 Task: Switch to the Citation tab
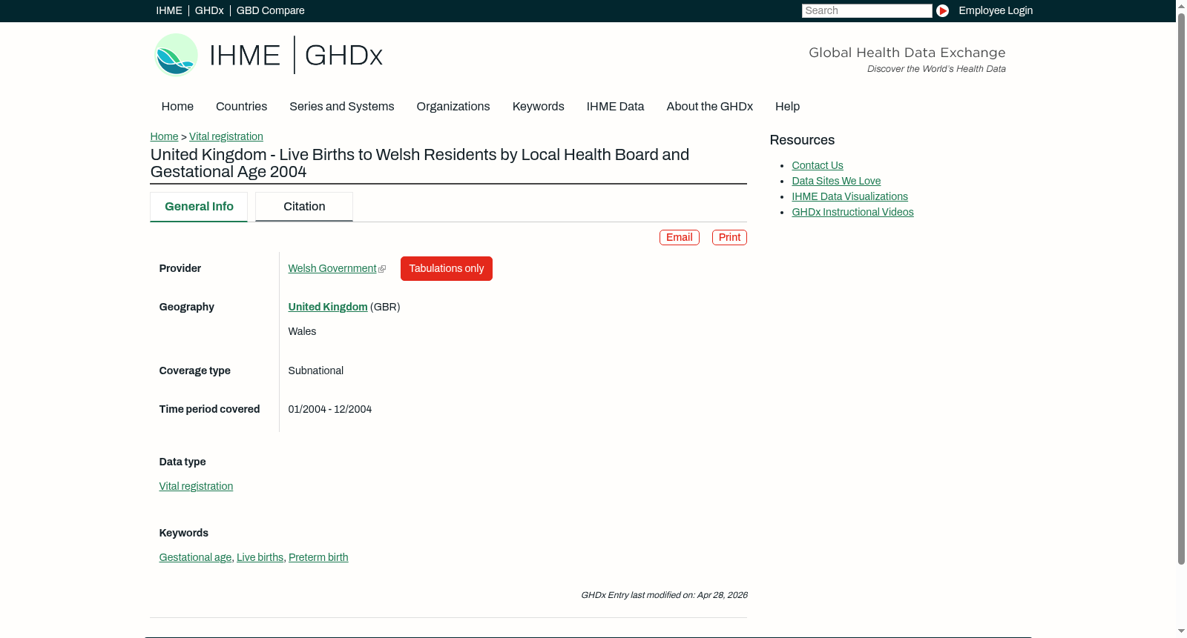[304, 207]
